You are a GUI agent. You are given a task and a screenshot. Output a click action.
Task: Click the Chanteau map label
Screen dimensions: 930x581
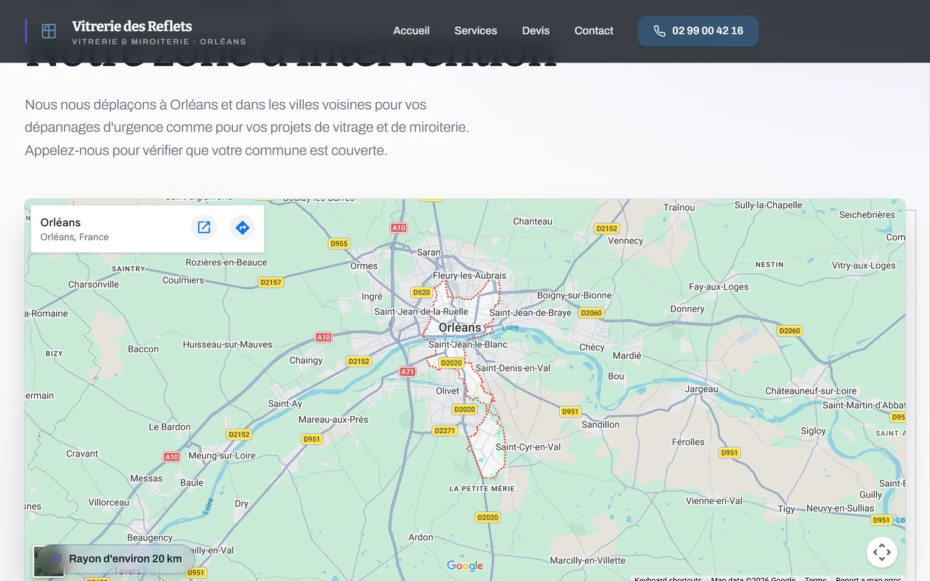[533, 221]
